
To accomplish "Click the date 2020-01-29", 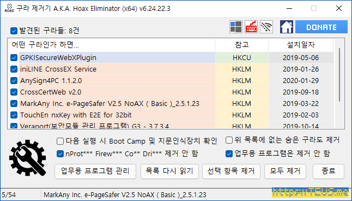I will (x=301, y=81).
